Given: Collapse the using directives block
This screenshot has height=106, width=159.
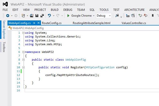Looking at the screenshot, I should [23, 33].
